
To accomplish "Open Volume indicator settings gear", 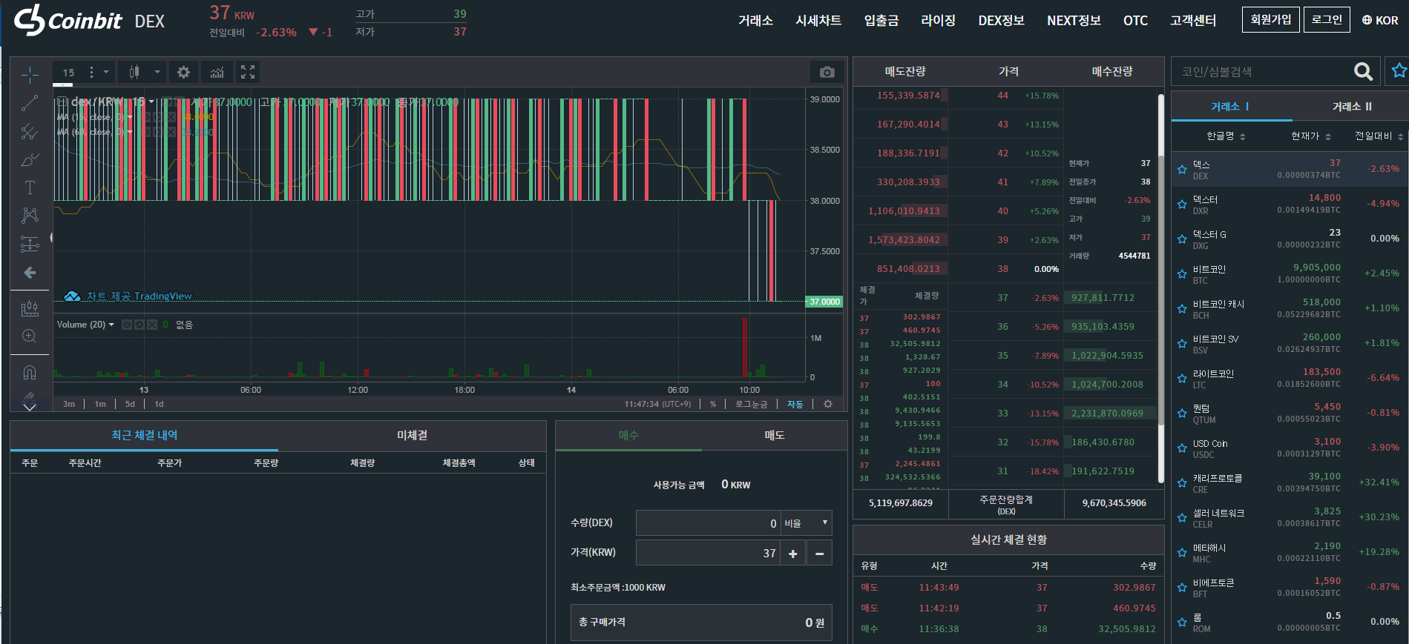I will tap(139, 325).
